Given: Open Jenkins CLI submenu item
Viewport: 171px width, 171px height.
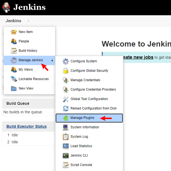Looking at the screenshot, I should pyautogui.click(x=89, y=155).
